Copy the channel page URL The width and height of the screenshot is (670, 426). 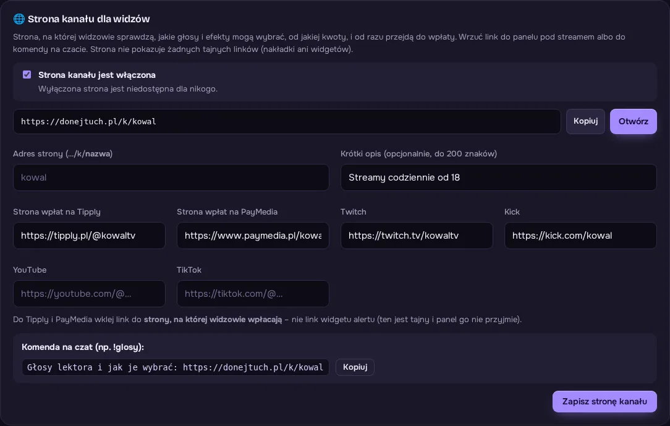585,121
